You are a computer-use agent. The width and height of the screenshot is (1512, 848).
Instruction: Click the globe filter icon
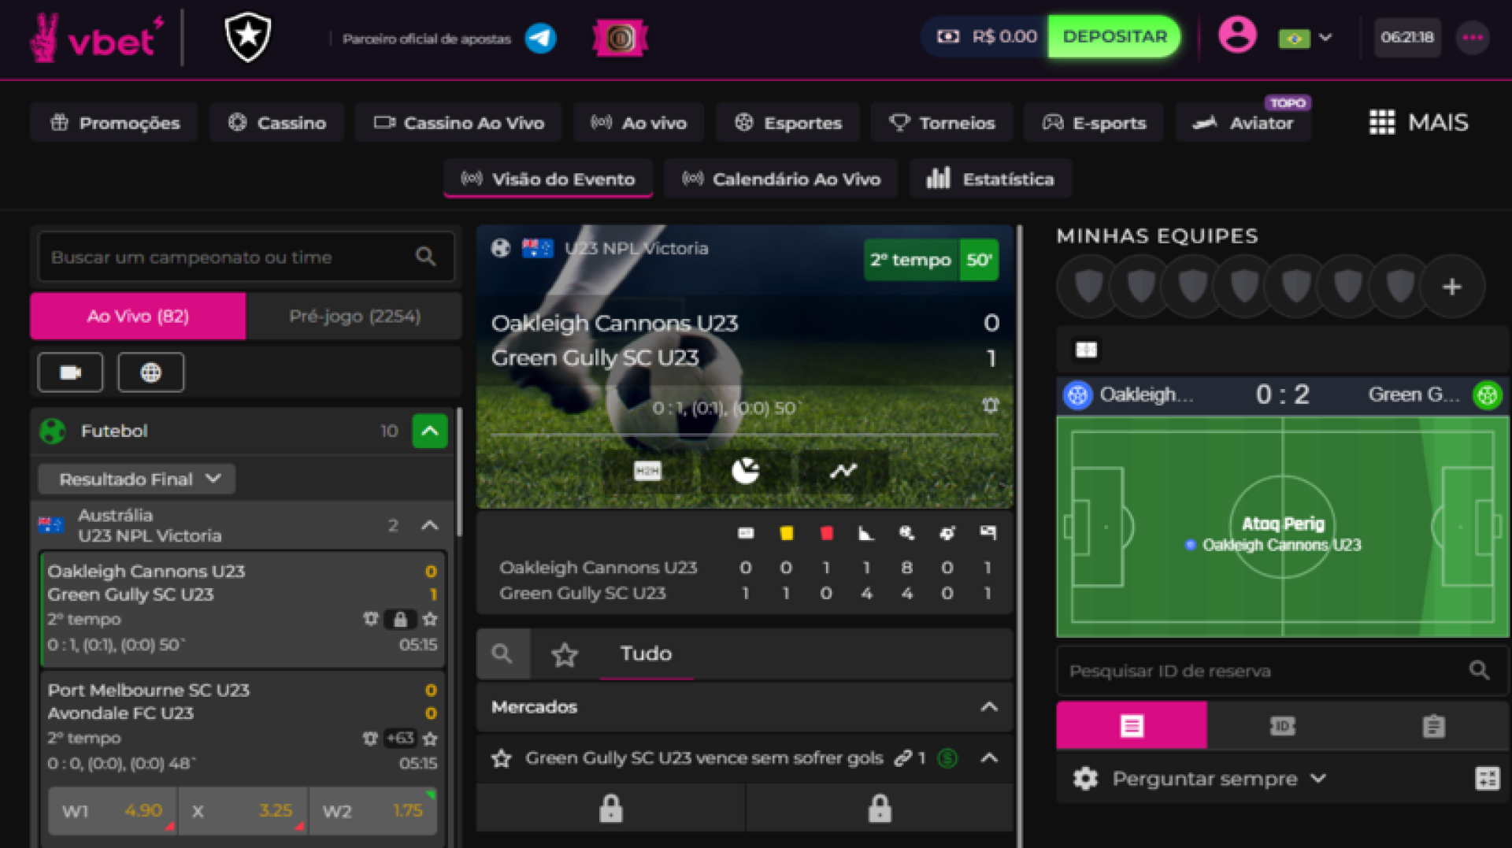click(x=151, y=372)
